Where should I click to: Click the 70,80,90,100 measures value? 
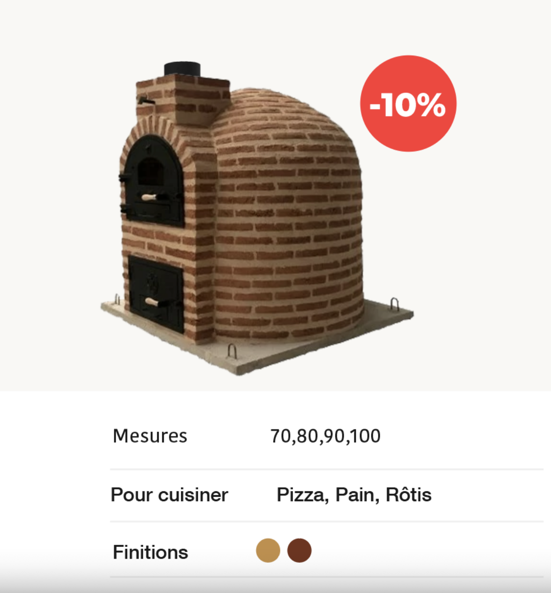tap(325, 436)
